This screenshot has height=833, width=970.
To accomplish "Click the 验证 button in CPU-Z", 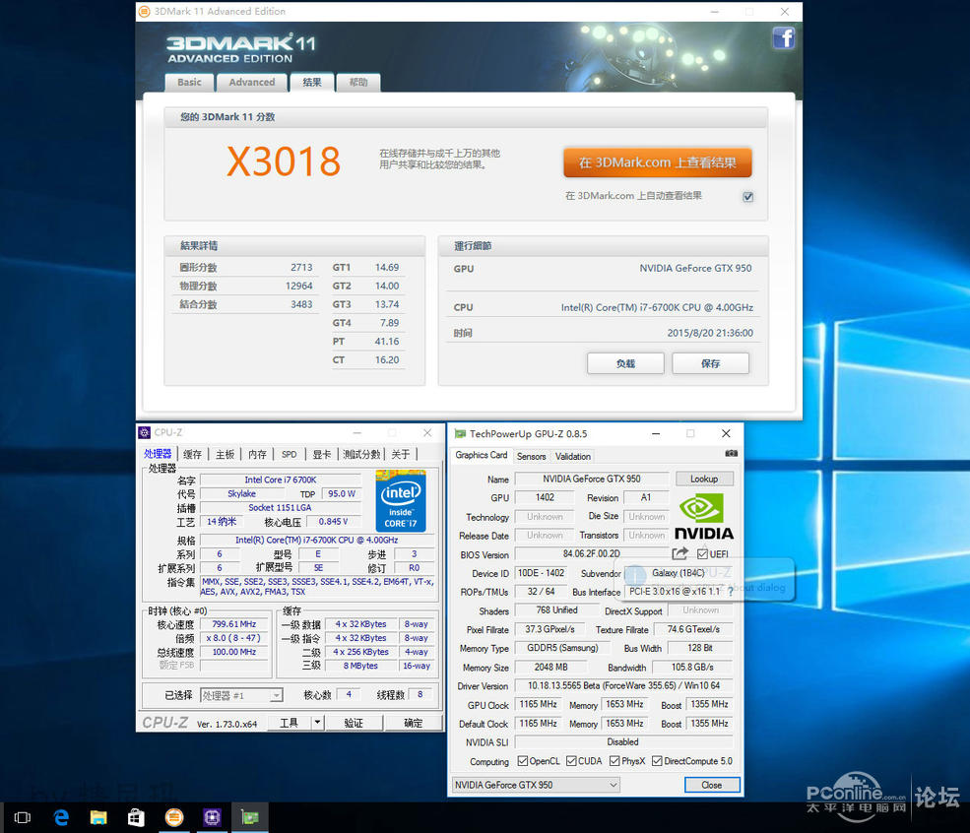I will pyautogui.click(x=354, y=723).
